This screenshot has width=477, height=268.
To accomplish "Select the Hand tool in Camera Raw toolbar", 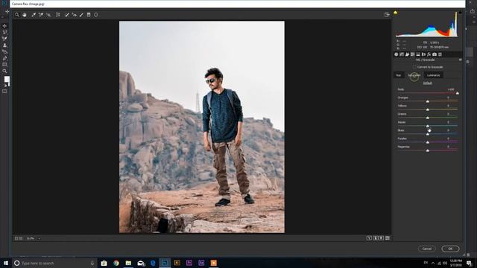I will click(x=25, y=15).
